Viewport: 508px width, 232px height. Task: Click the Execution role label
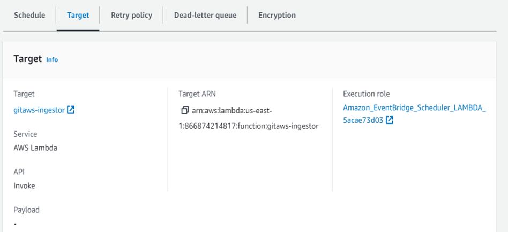(367, 94)
